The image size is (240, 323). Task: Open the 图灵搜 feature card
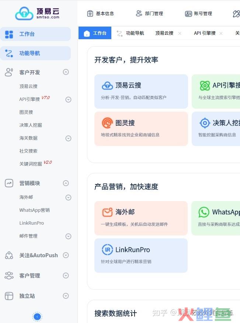(141, 129)
